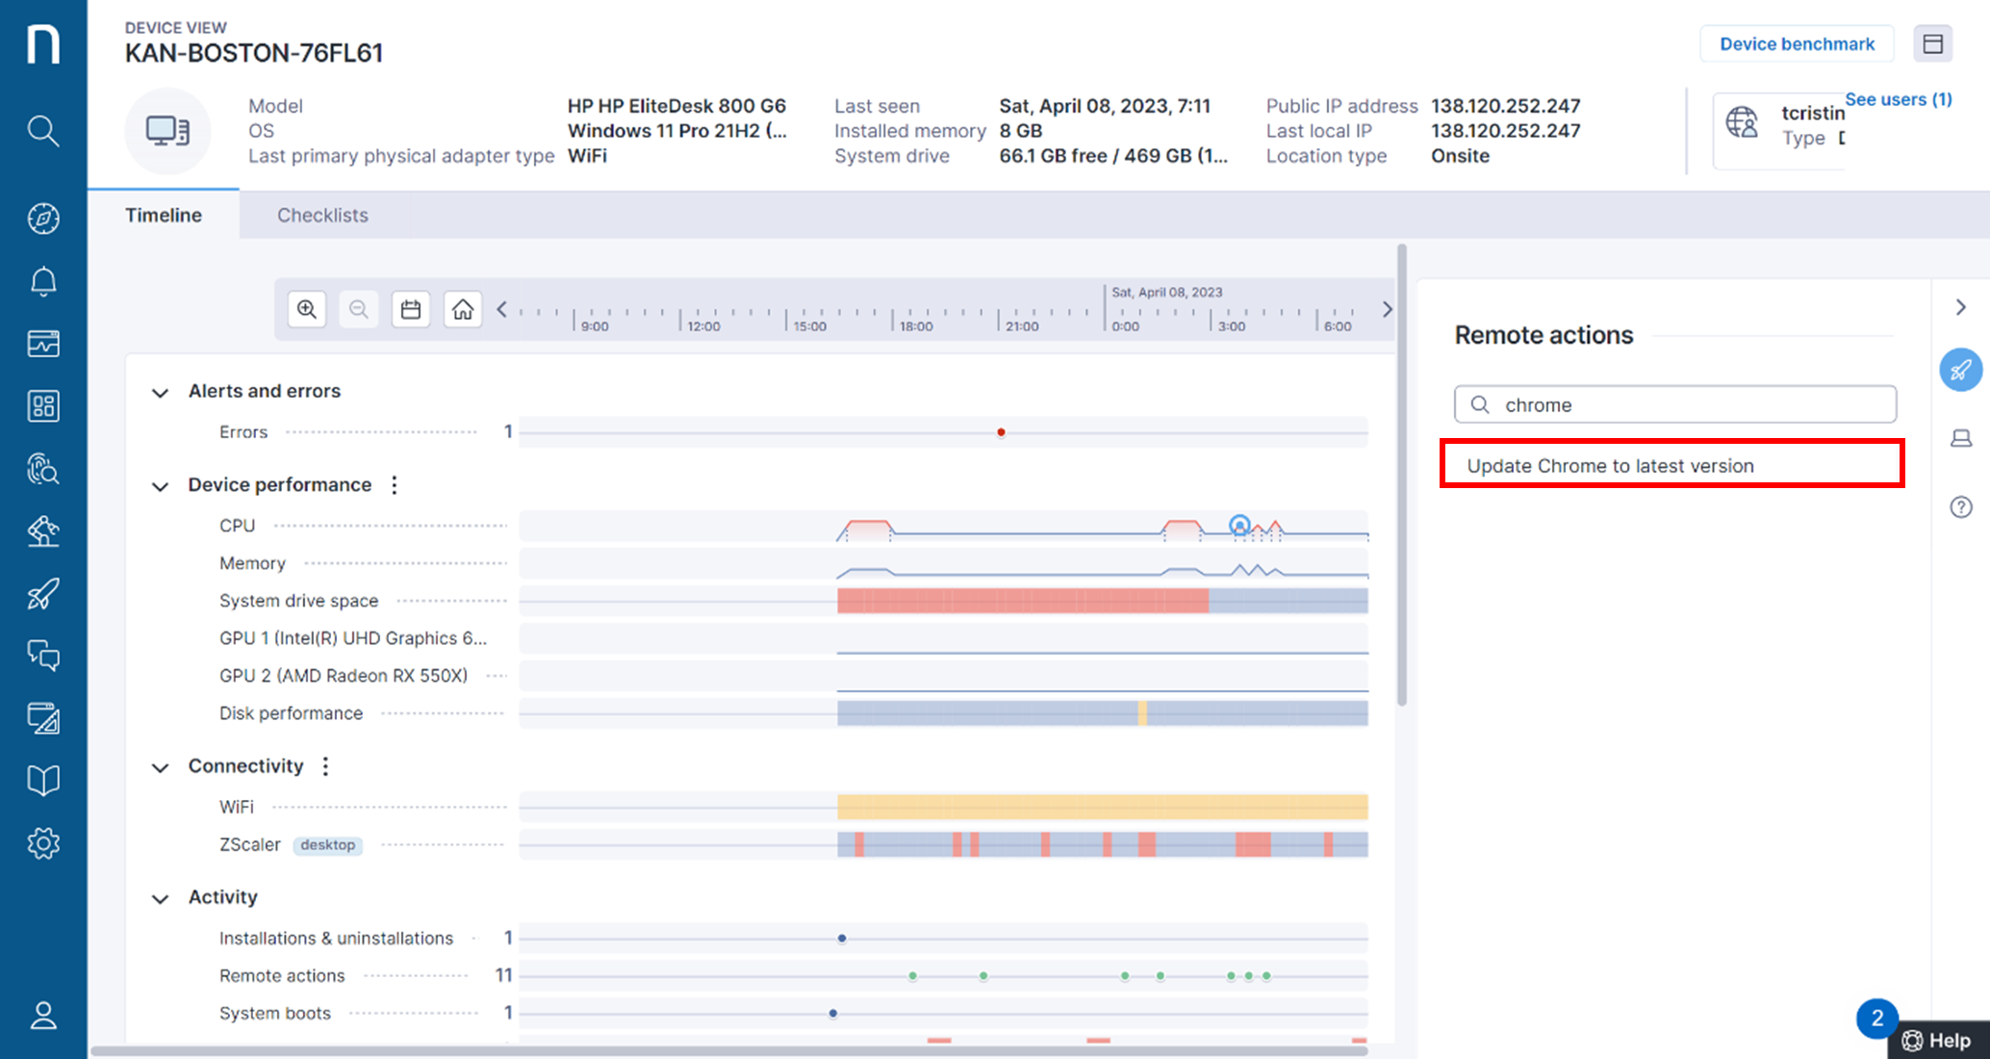
Task: Click the help question mark side icon
Action: pyautogui.click(x=1960, y=507)
